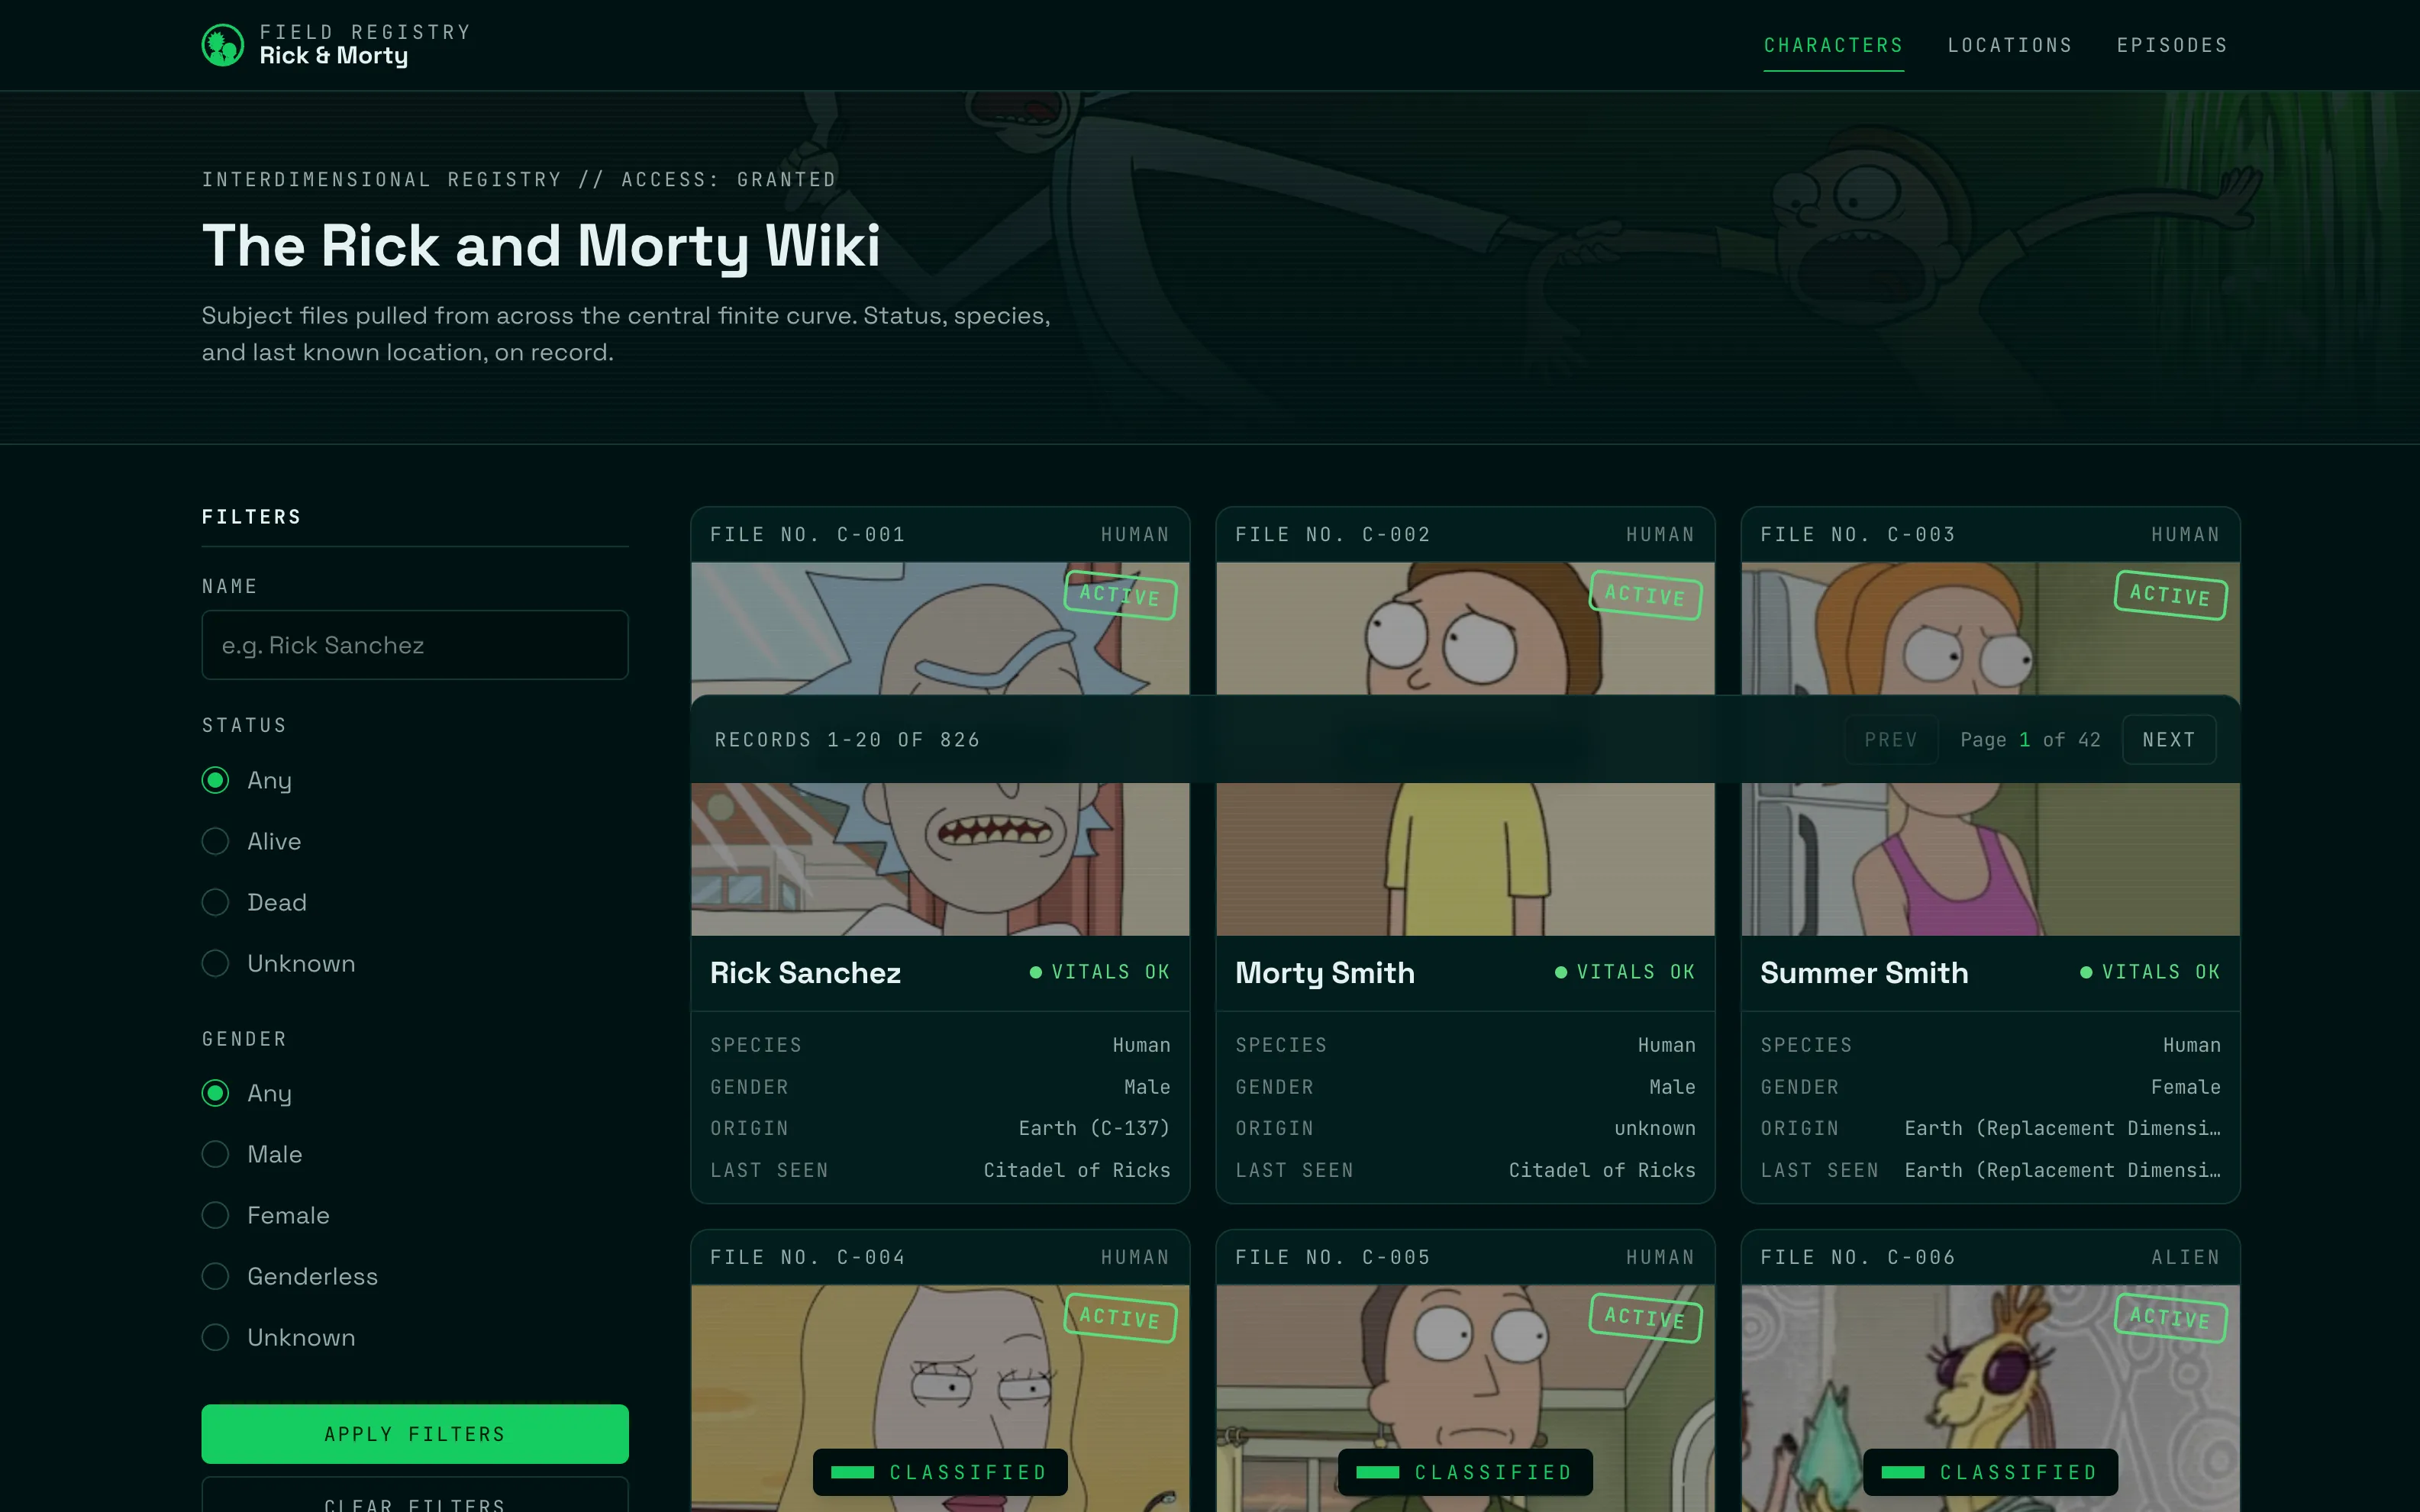Image resolution: width=2420 pixels, height=1512 pixels.
Task: Click the 'Page 1 of 42' indicator
Action: click(2030, 740)
